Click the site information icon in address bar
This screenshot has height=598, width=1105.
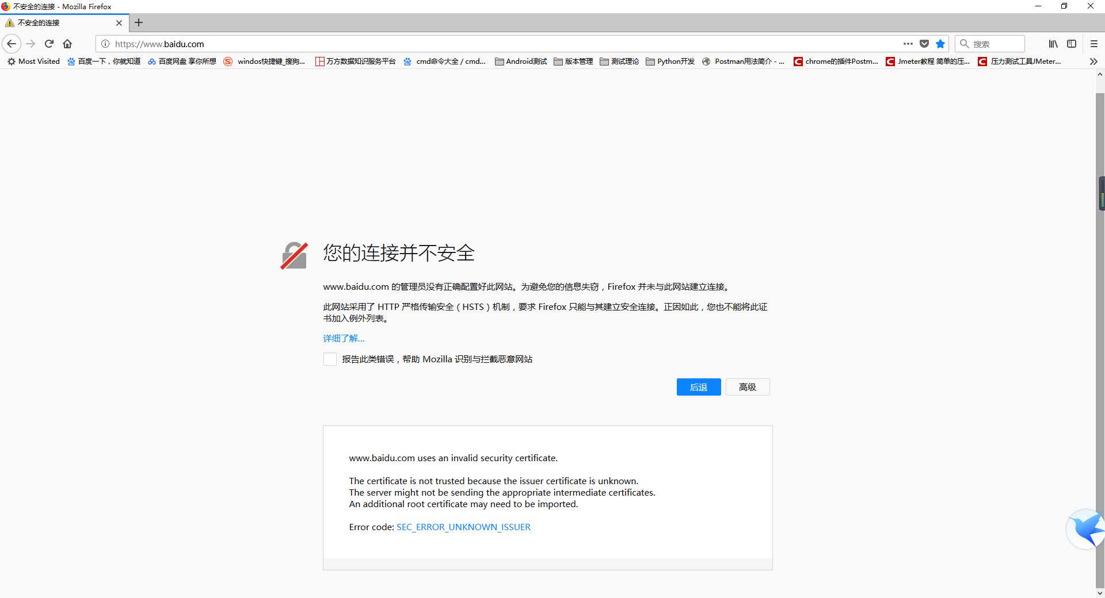(104, 44)
